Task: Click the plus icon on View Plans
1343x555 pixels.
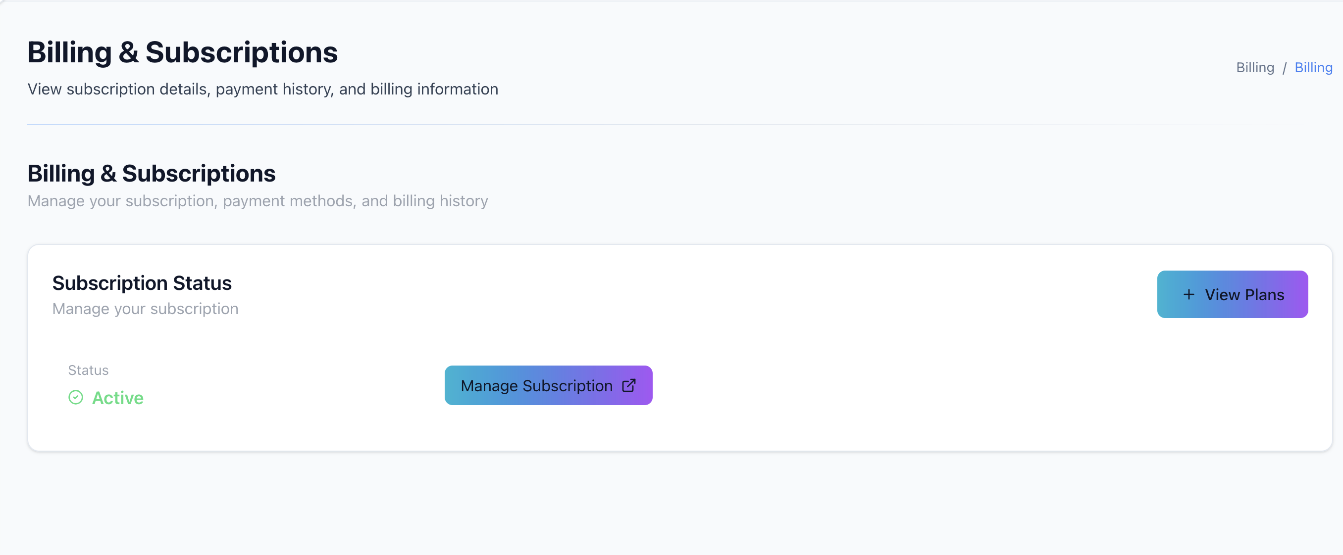Action: pos(1188,295)
